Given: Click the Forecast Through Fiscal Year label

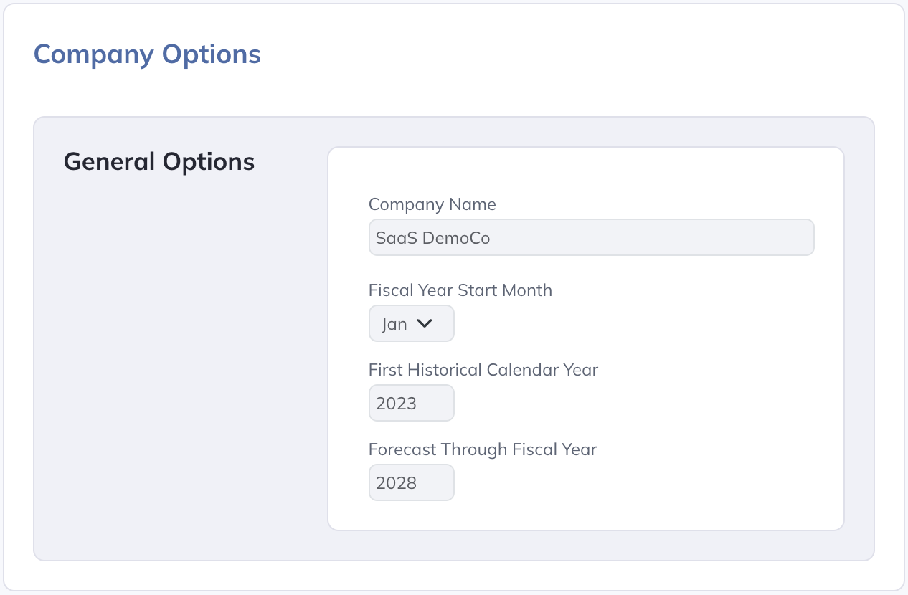Looking at the screenshot, I should coord(482,449).
